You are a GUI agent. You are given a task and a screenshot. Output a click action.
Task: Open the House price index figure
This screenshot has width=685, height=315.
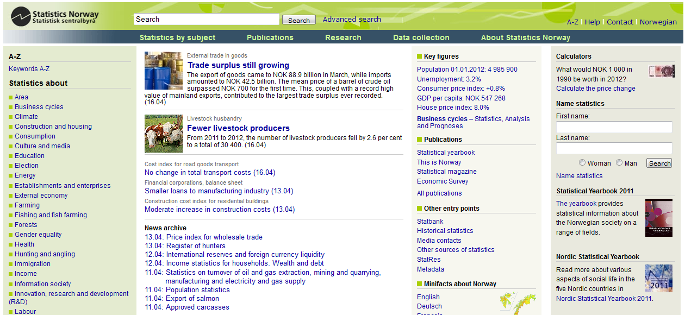click(x=453, y=108)
